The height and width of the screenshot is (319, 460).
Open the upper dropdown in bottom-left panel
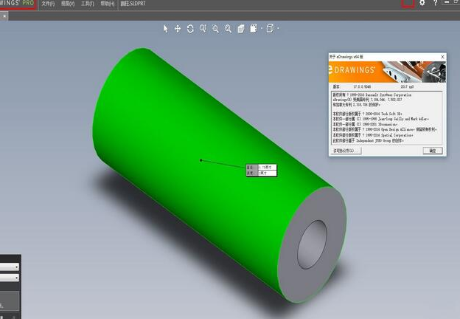click(x=10, y=267)
